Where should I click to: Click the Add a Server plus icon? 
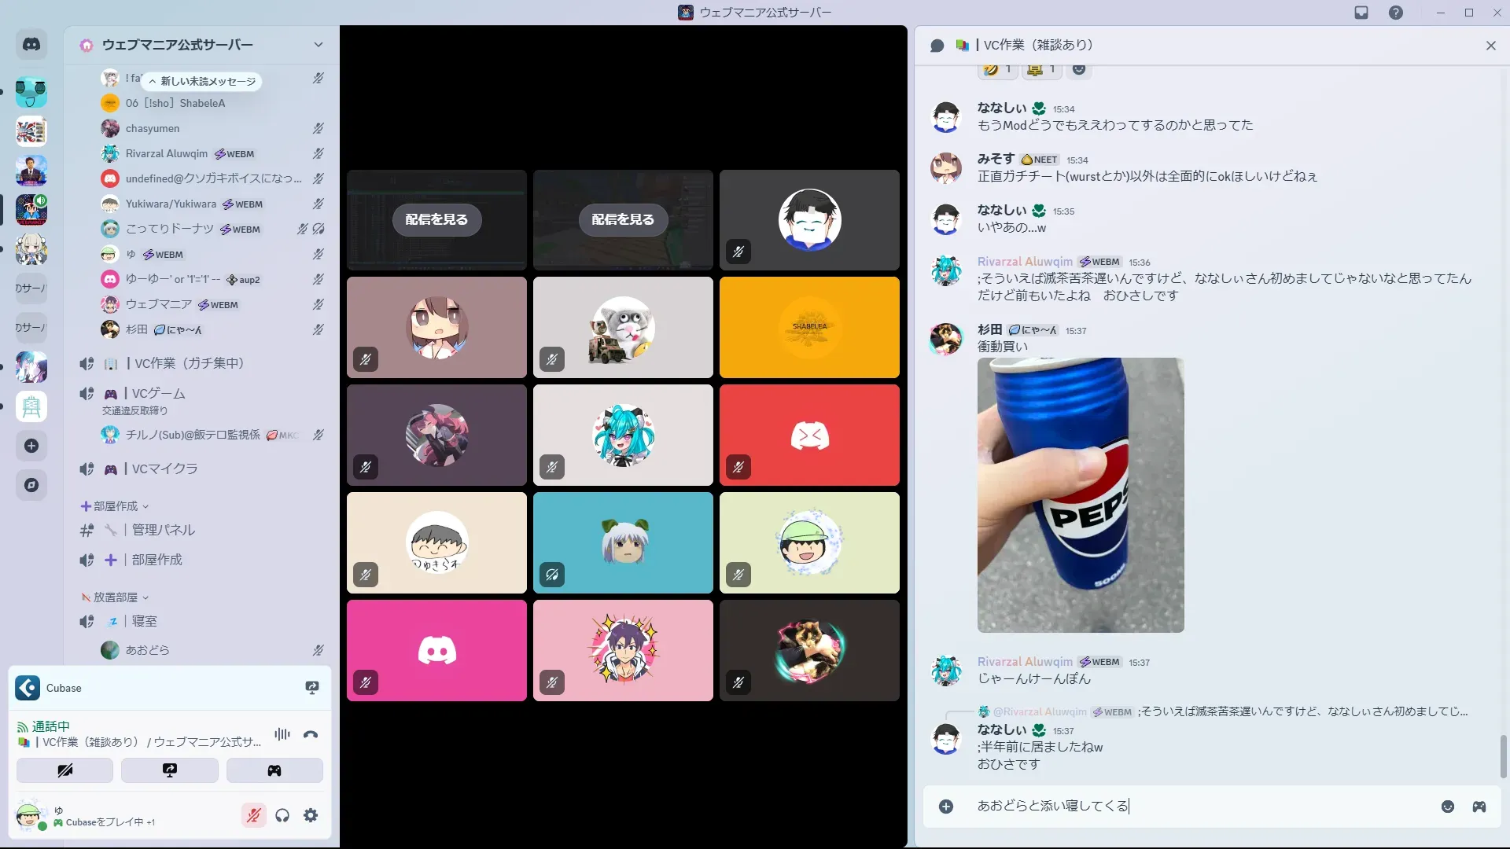[31, 446]
